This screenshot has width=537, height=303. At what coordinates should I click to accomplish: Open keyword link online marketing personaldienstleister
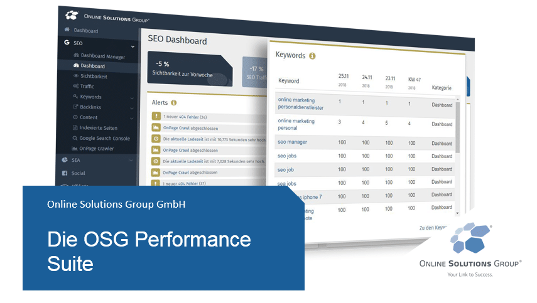point(300,104)
